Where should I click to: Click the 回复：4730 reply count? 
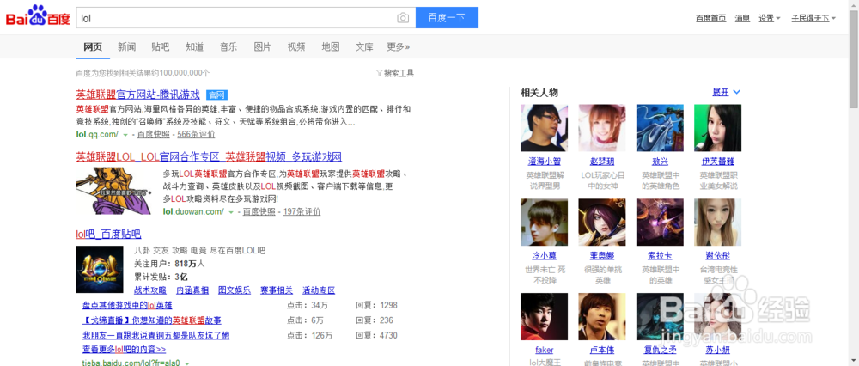click(x=376, y=335)
